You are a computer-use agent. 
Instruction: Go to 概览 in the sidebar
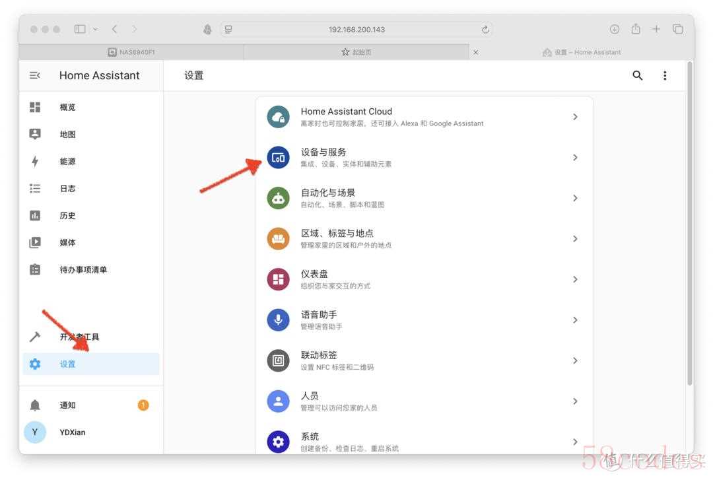pyautogui.click(x=91, y=107)
